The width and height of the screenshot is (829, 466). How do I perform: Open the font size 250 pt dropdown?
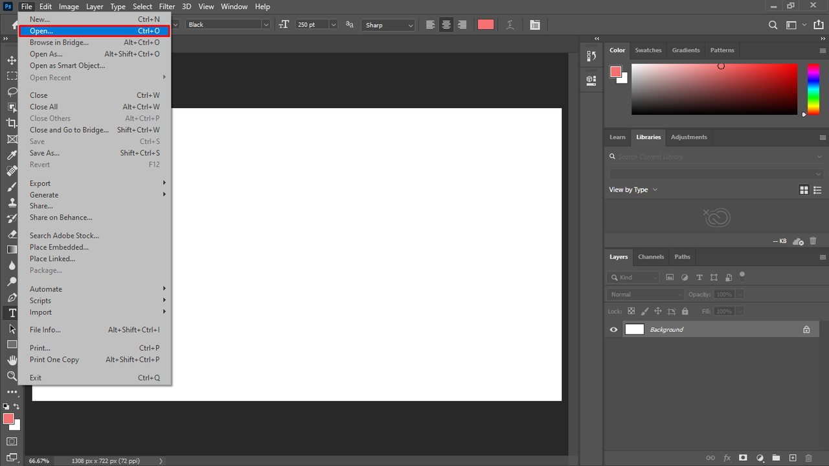(x=334, y=25)
